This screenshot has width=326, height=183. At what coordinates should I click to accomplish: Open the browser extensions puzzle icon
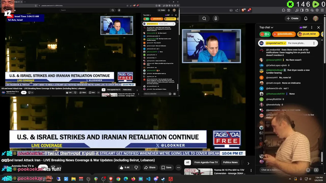coord(283,10)
